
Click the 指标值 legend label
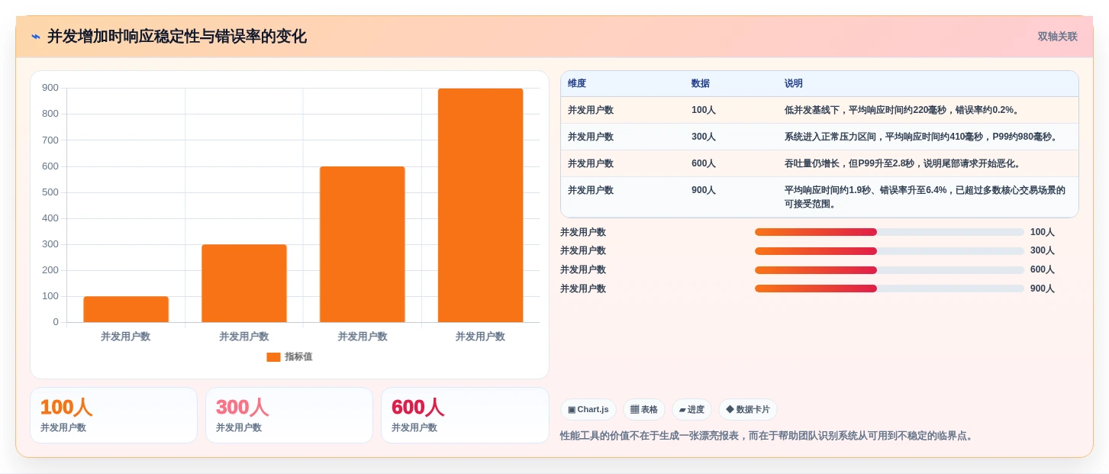tap(298, 356)
